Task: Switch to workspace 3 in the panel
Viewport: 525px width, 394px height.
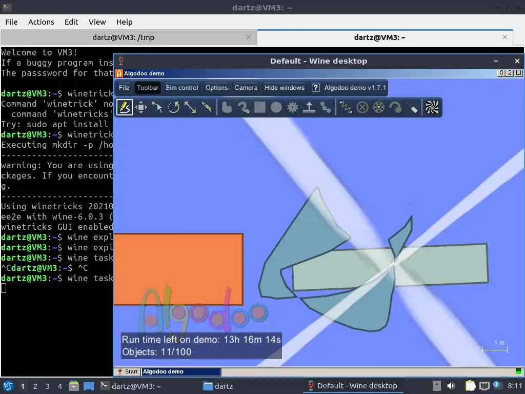Action: tap(48, 386)
